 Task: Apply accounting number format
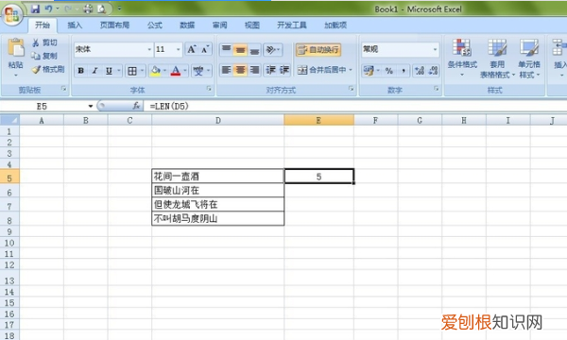[x=369, y=71]
